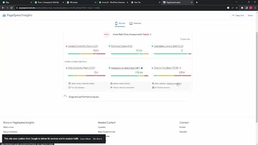Screen dimensions: 258x145
Task: Click the TTFB distribution bar
Action: point(172,76)
